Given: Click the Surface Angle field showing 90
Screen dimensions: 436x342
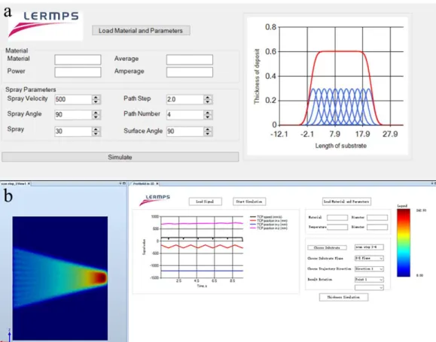Looking at the screenshot, I should coord(185,132).
